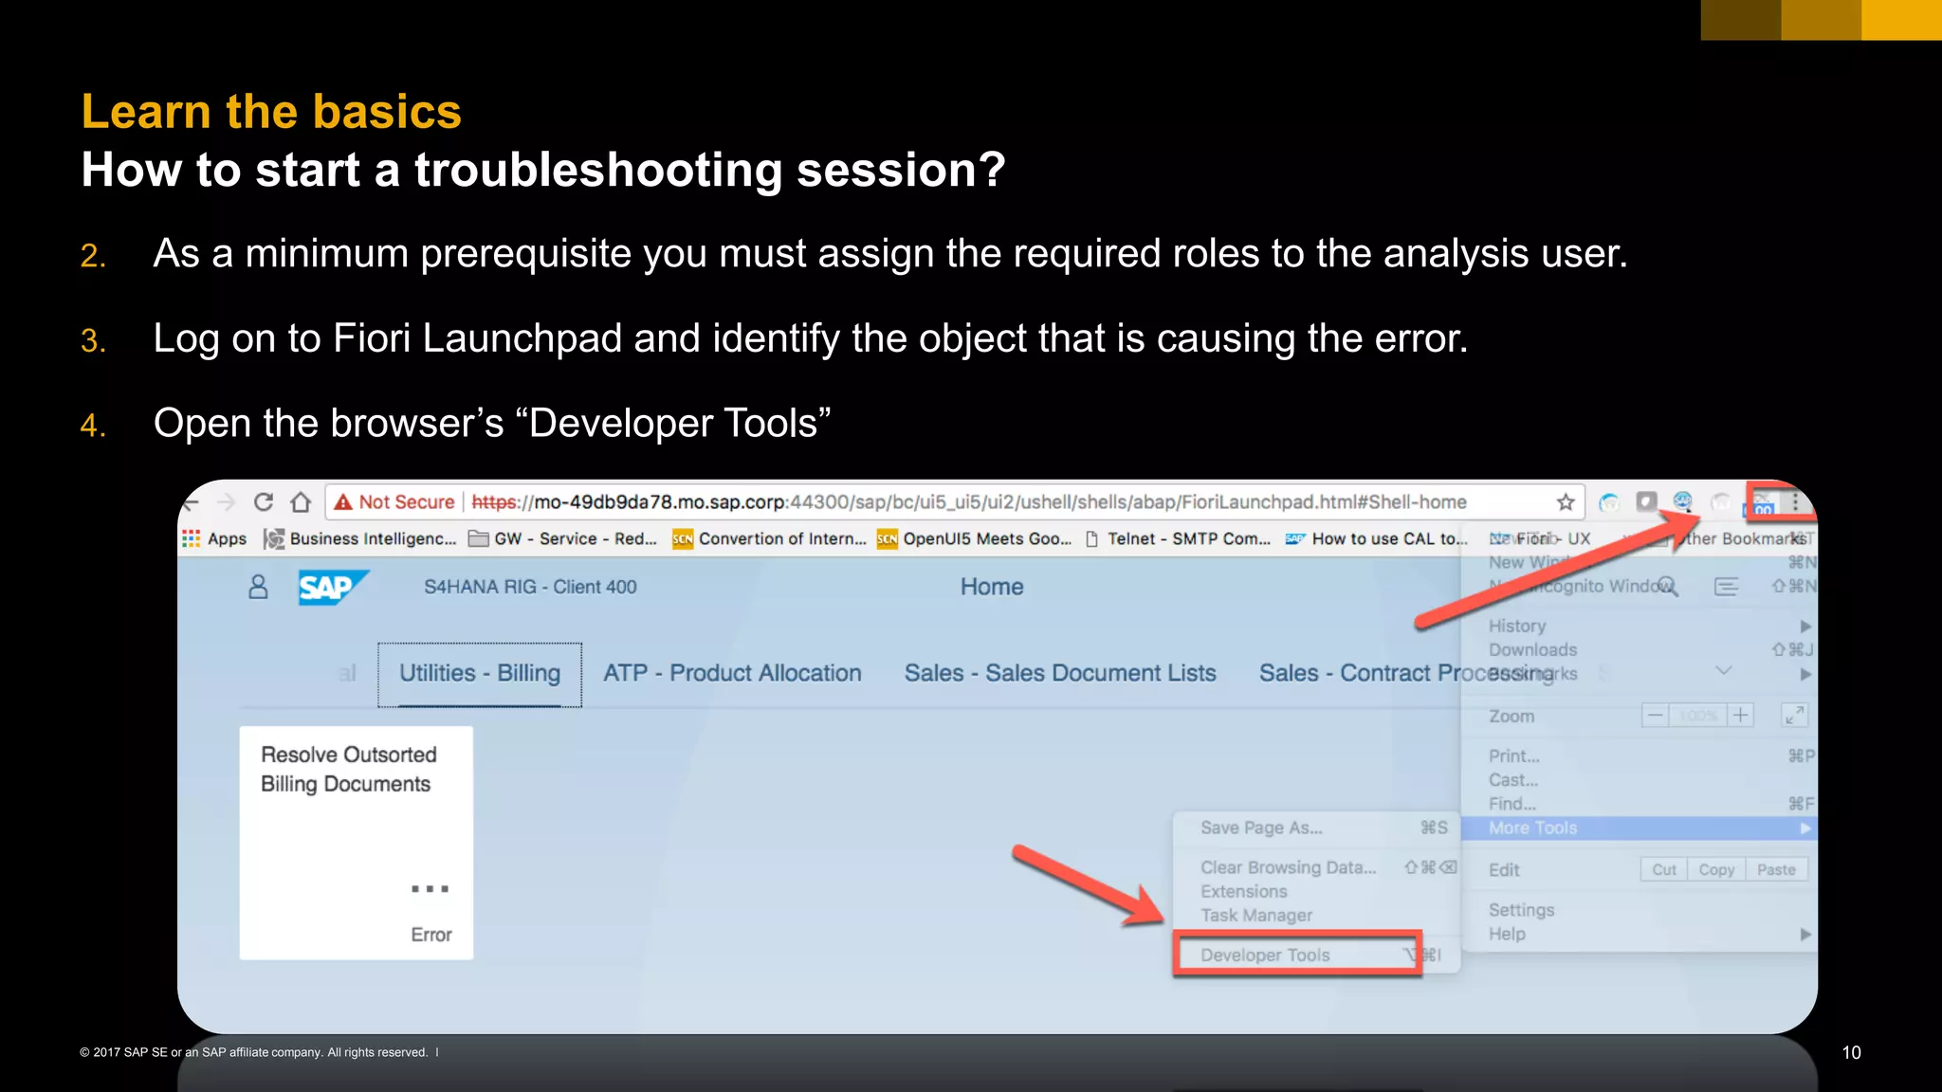Go to the browser home page icon

tap(301, 501)
